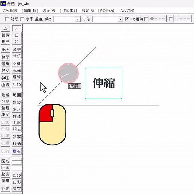
Task: Select the 多角形 polygon tool
Action: (x=5, y=78)
